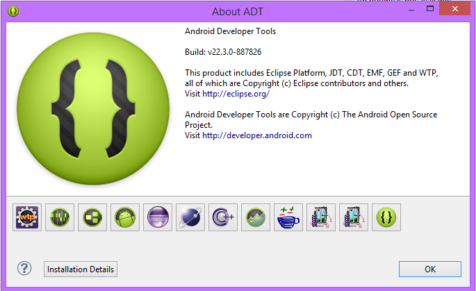Image resolution: width=476 pixels, height=291 pixels.
Task: Open the WTP gear feature icon
Action: point(27,217)
